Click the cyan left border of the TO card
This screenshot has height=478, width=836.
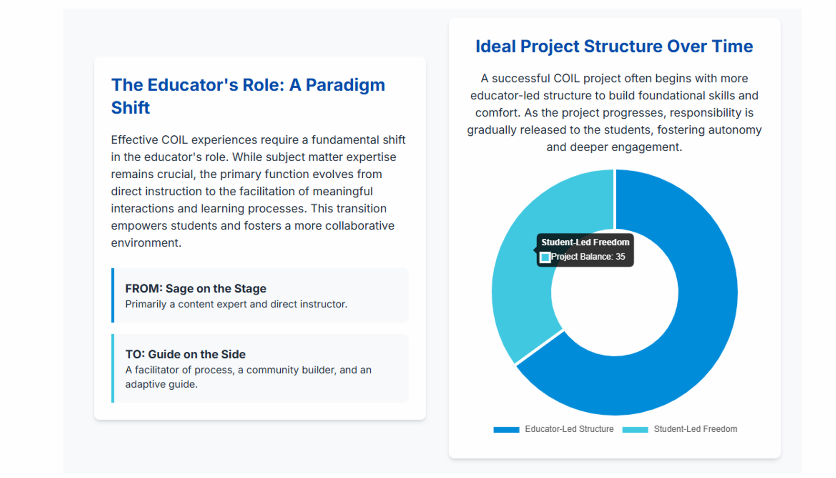(x=113, y=368)
